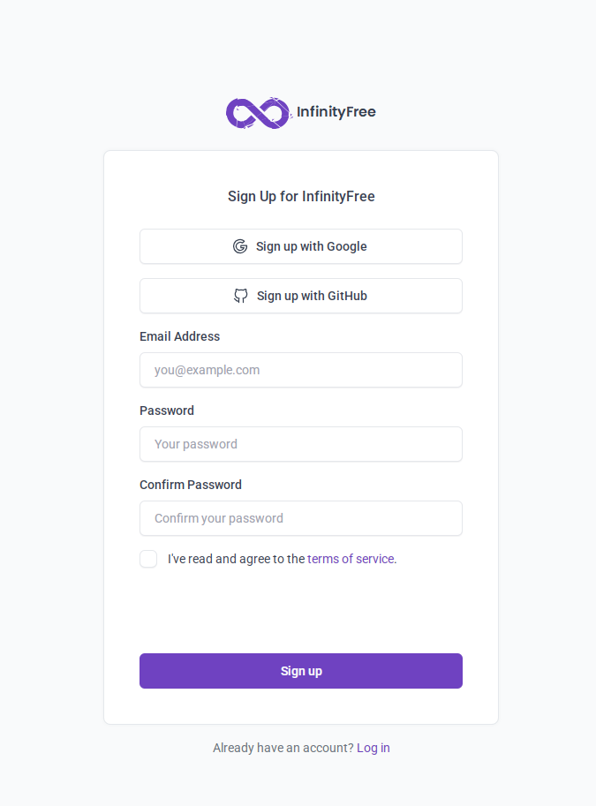596x806 pixels.
Task: Focus the Email Address input field
Action: (300, 370)
